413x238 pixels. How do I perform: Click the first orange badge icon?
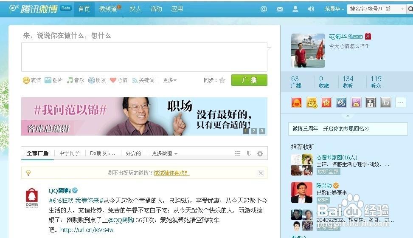(297, 102)
